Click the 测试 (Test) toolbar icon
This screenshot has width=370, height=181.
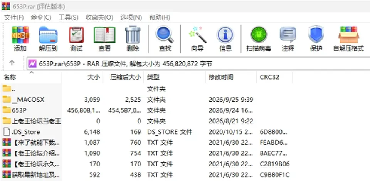[76, 35]
